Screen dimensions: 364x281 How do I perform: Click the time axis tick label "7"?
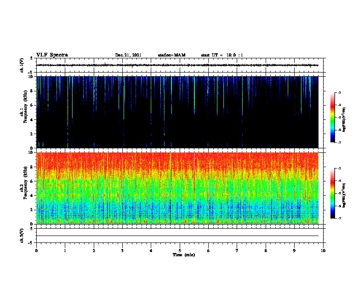pyautogui.click(x=237, y=251)
